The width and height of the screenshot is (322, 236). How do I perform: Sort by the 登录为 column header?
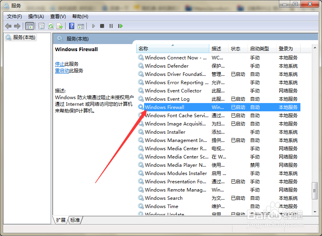pyautogui.click(x=288, y=49)
